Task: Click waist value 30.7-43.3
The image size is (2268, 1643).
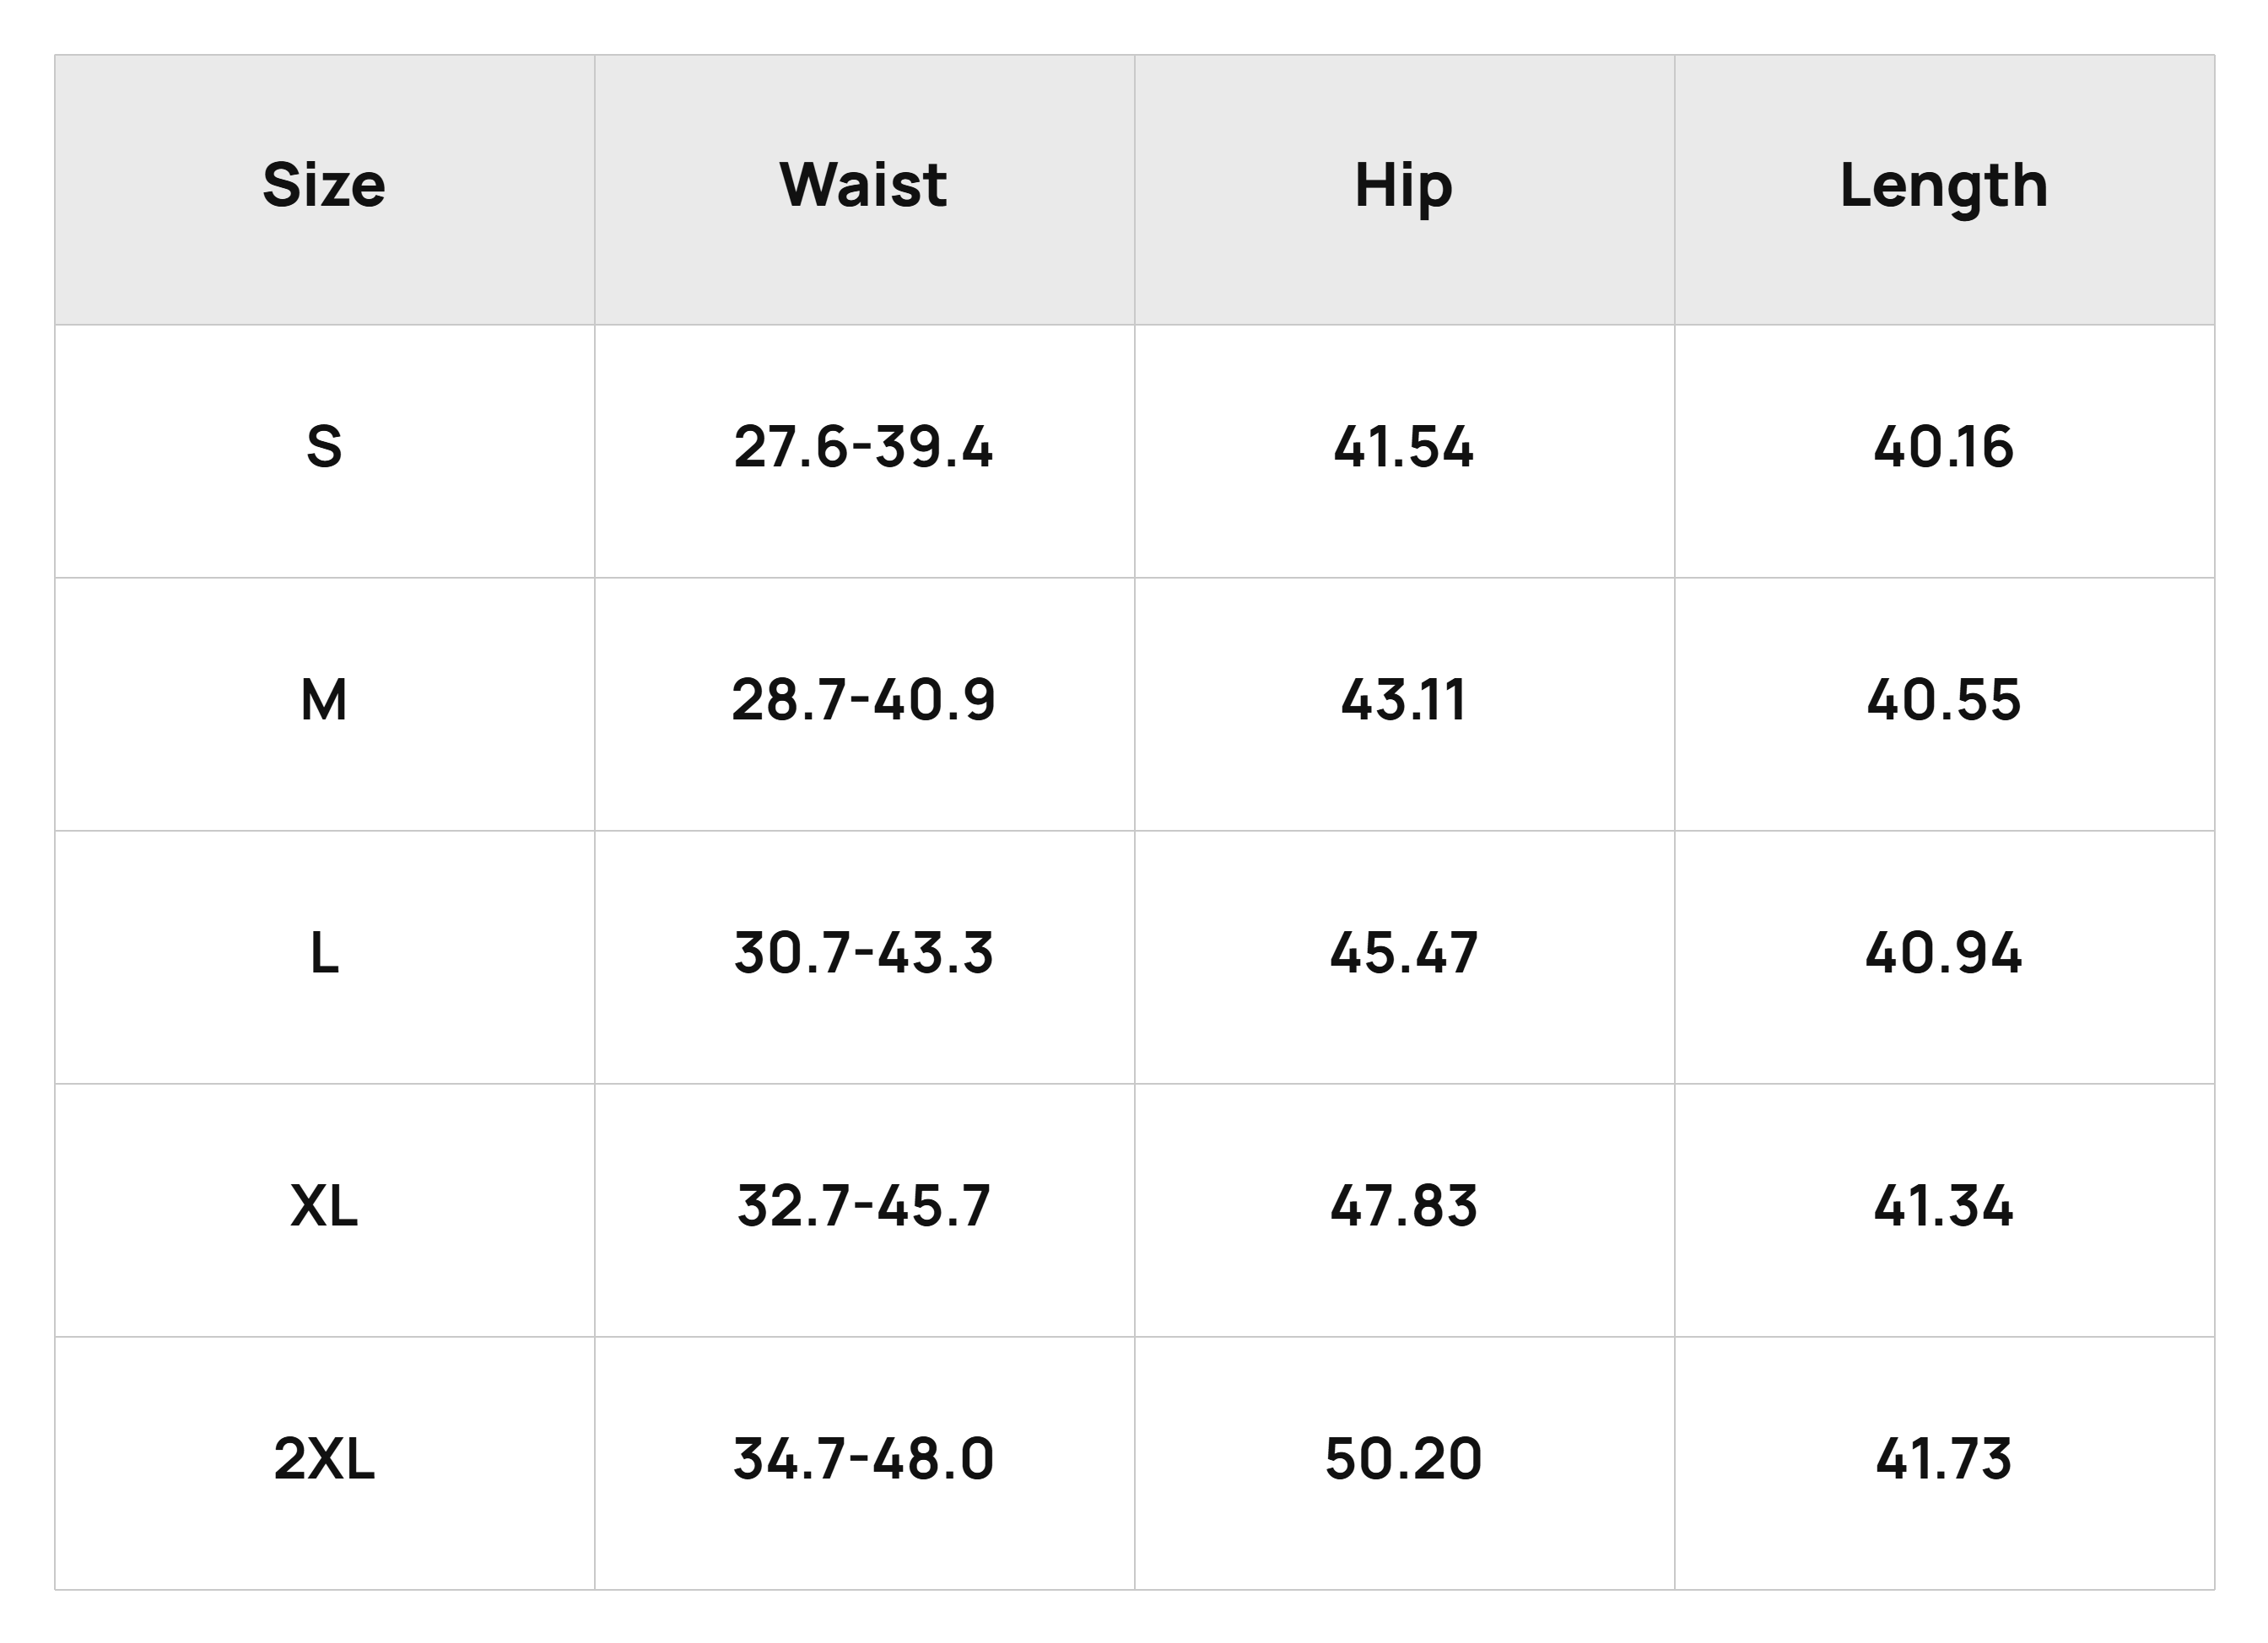Action: [x=863, y=952]
